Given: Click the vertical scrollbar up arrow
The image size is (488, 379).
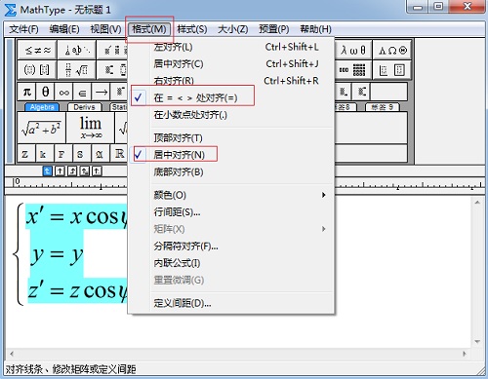Looking at the screenshot, I should pos(477,203).
